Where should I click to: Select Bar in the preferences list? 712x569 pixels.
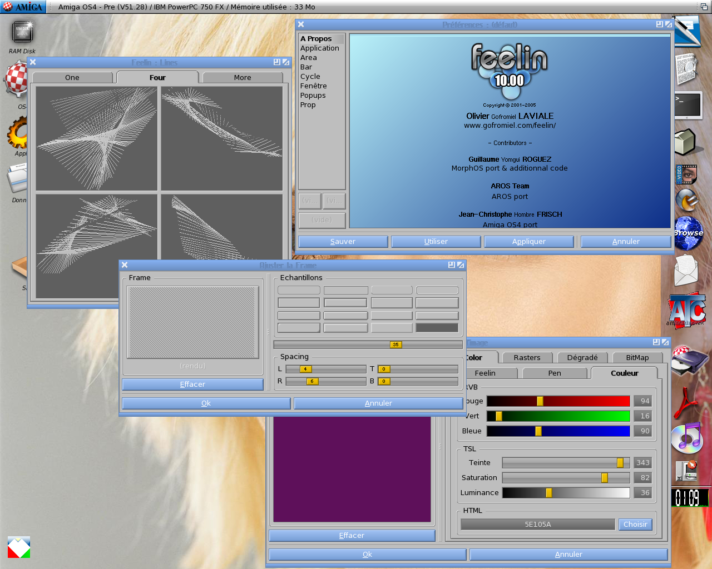(x=322, y=67)
